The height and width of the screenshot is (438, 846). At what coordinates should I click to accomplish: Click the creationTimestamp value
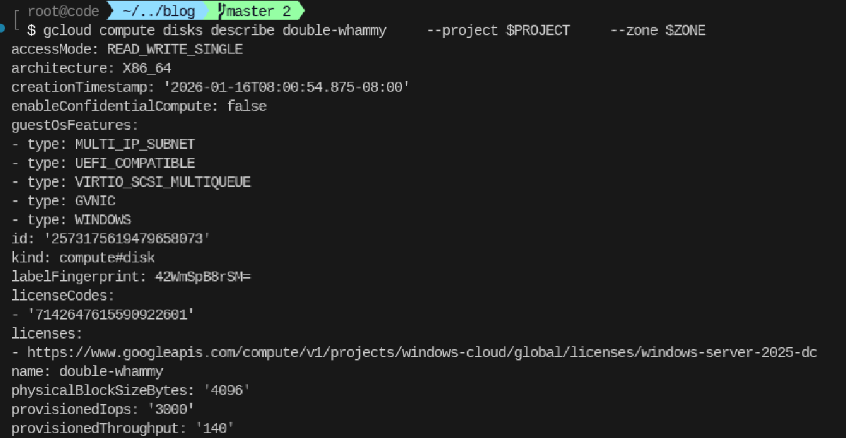(286, 87)
